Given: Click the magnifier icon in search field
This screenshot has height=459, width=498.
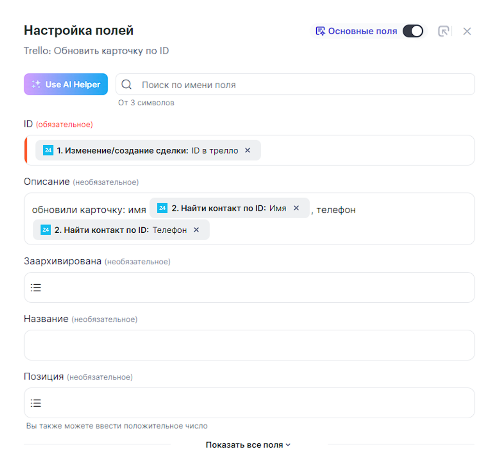Looking at the screenshot, I should point(127,84).
